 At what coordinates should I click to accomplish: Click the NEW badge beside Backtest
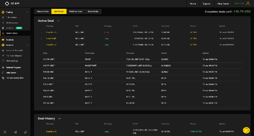19,28
